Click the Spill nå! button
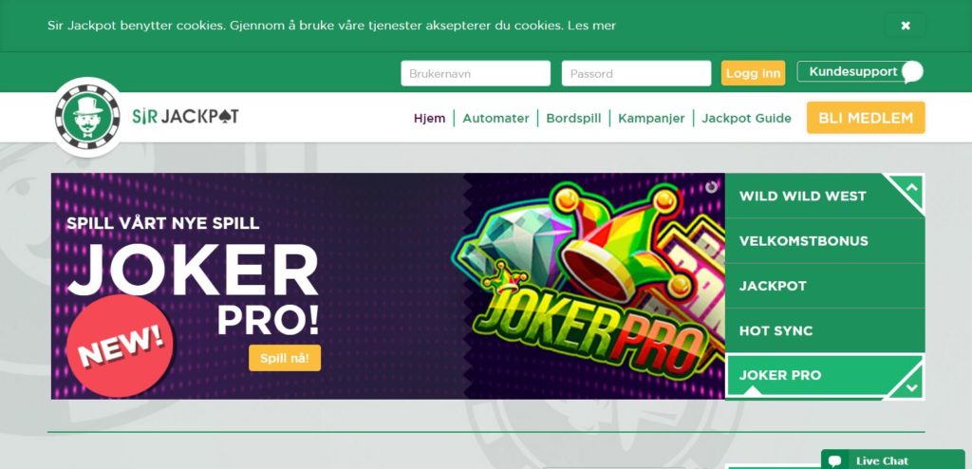 click(x=285, y=358)
